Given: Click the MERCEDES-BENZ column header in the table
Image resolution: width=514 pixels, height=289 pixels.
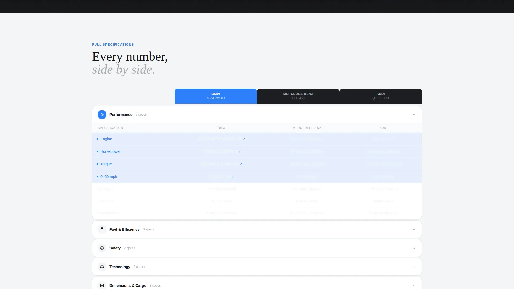Looking at the screenshot, I should 307,128.
